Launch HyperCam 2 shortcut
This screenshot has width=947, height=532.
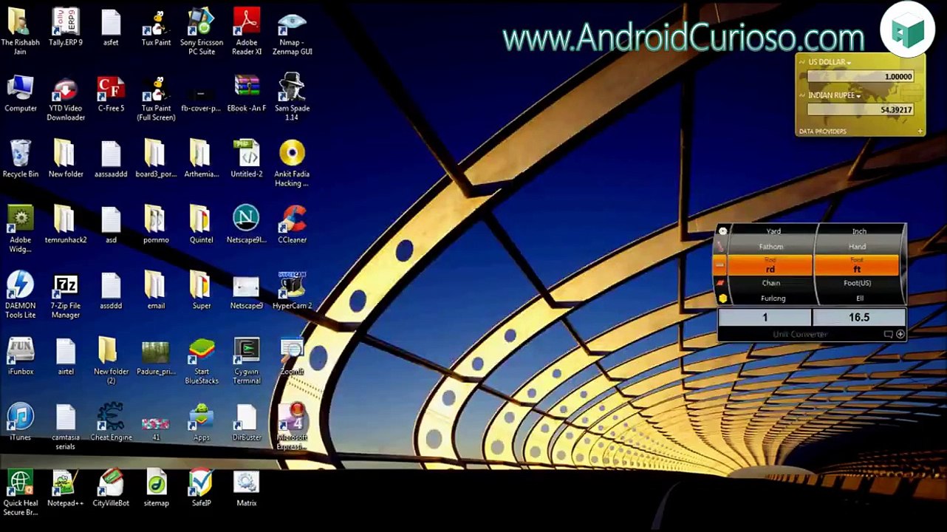pos(292,290)
